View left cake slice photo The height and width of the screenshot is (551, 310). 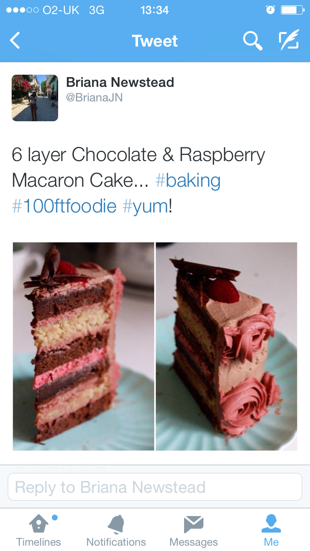(x=84, y=346)
